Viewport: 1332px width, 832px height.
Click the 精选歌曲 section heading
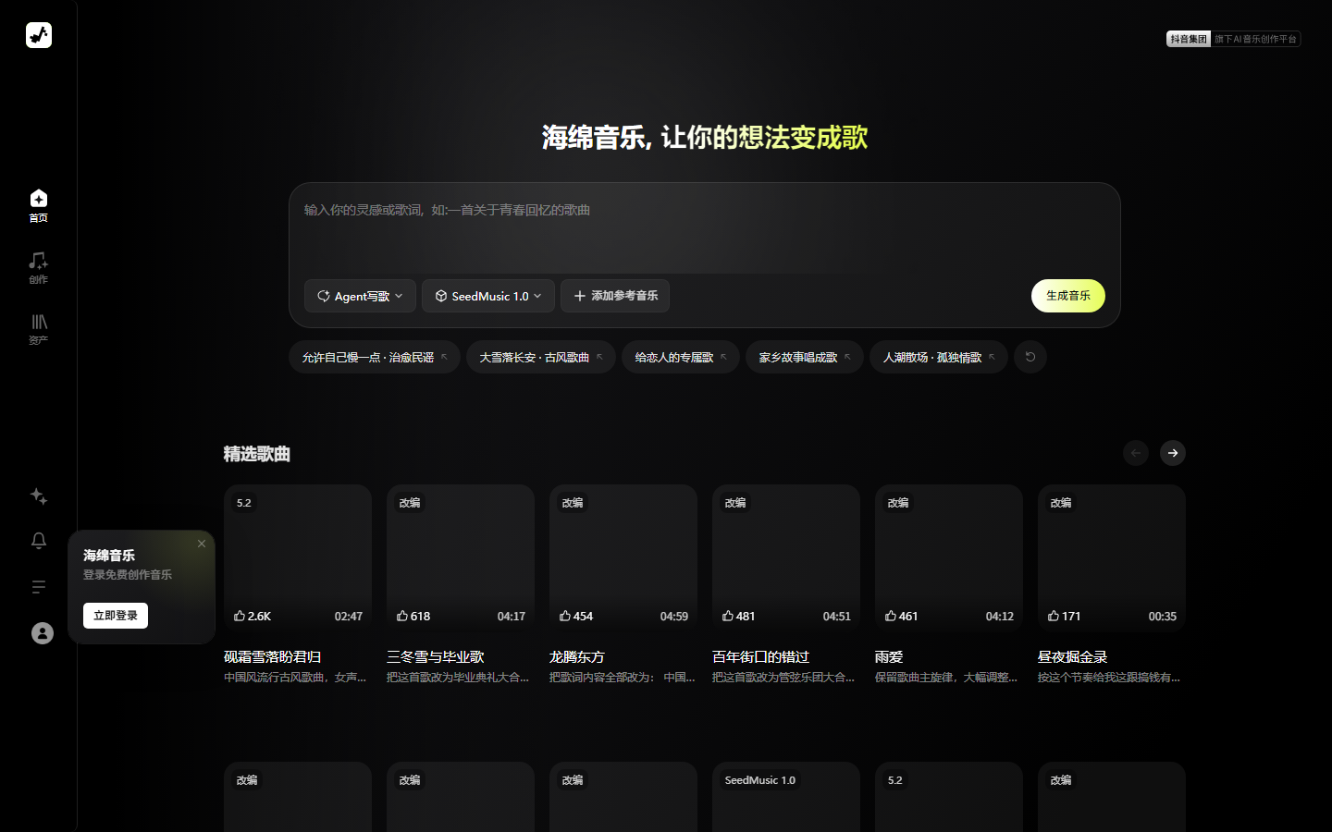(x=257, y=454)
